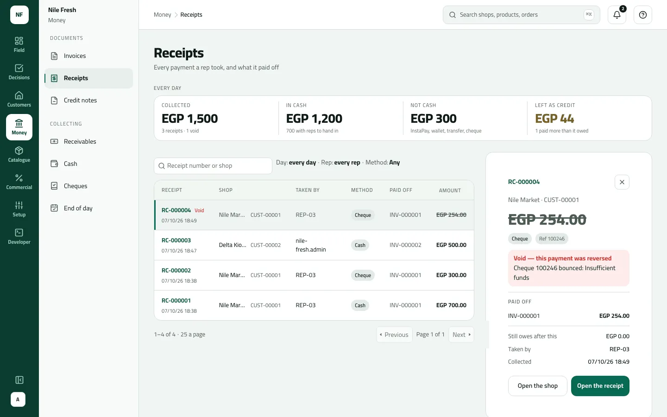The width and height of the screenshot is (667, 417).
Task: Select the Money section icon
Action: tap(19, 127)
